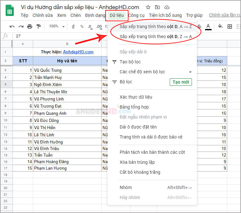Click the formula bar input showing 27
This screenshot has width=241, height=213.
60,36
